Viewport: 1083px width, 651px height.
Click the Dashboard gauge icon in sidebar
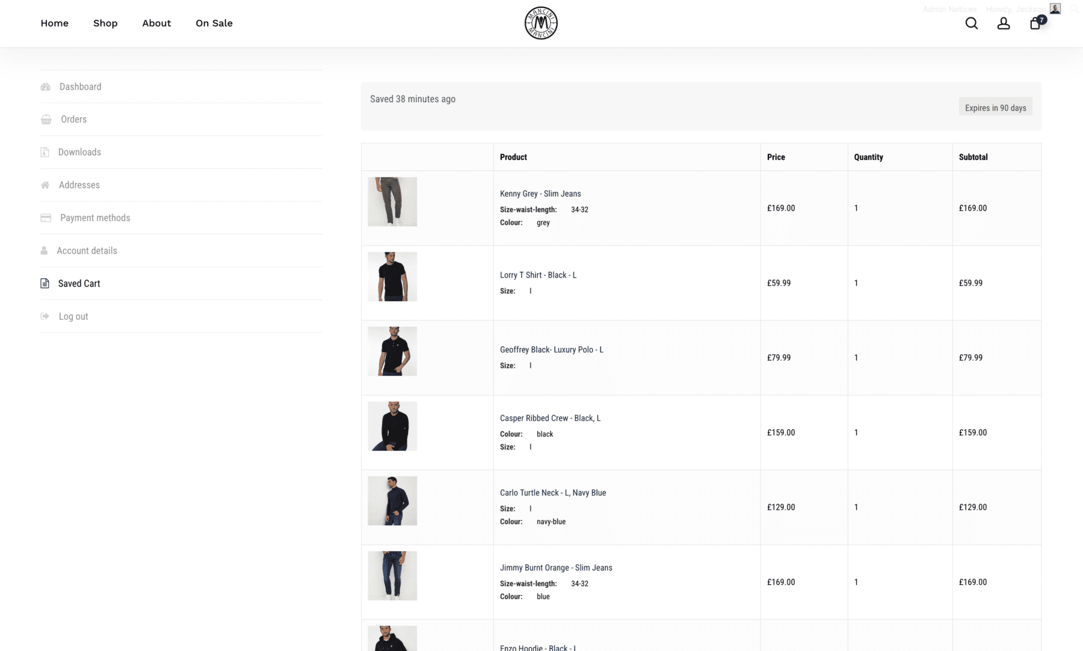(46, 87)
